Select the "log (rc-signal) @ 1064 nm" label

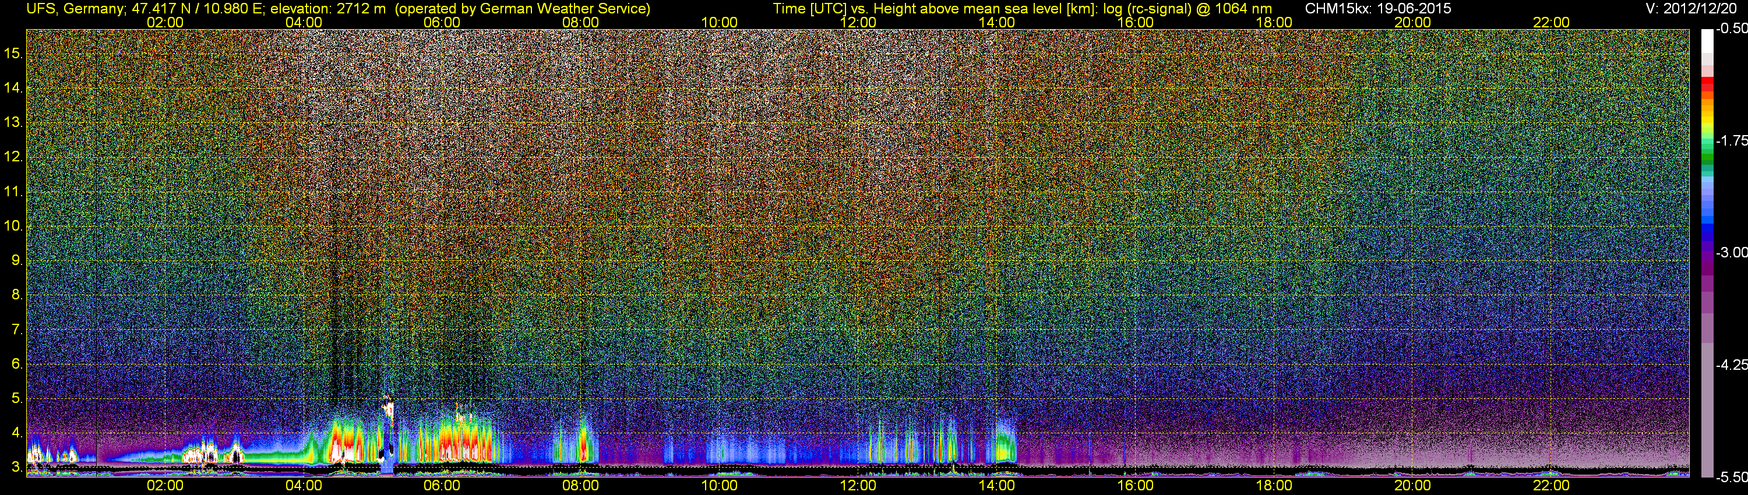click(1187, 9)
